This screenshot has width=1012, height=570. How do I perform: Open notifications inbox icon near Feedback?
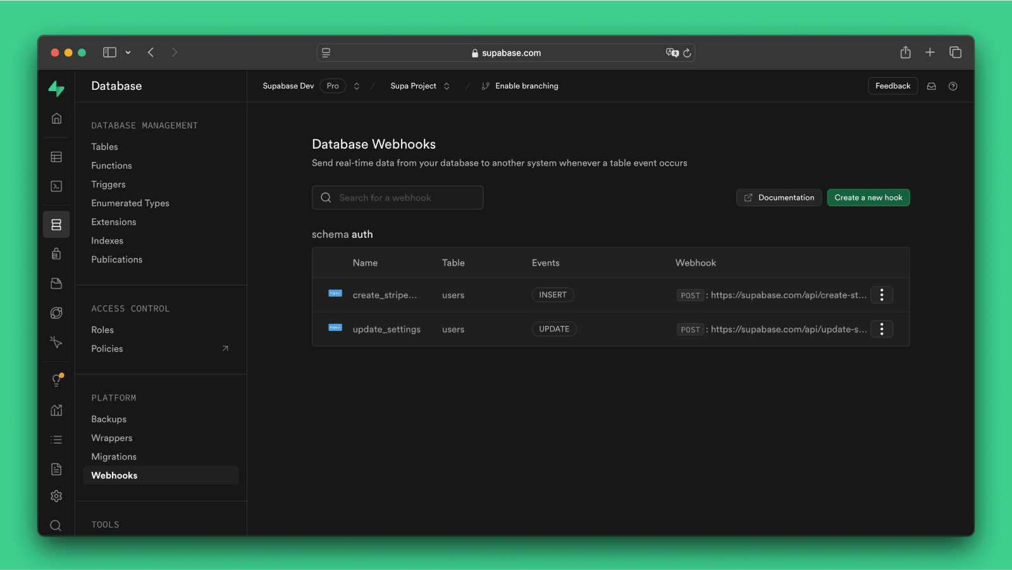coord(932,86)
